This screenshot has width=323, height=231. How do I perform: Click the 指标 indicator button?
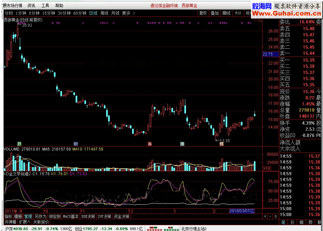coord(8,216)
